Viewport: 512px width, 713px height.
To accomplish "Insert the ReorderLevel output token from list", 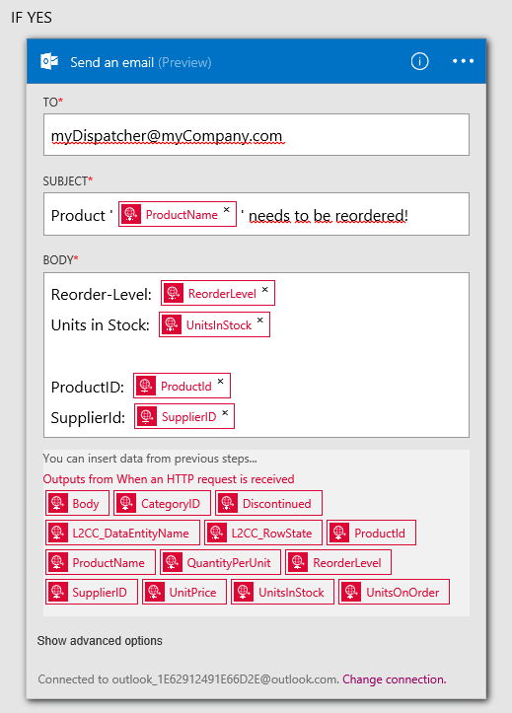I will tap(338, 562).
